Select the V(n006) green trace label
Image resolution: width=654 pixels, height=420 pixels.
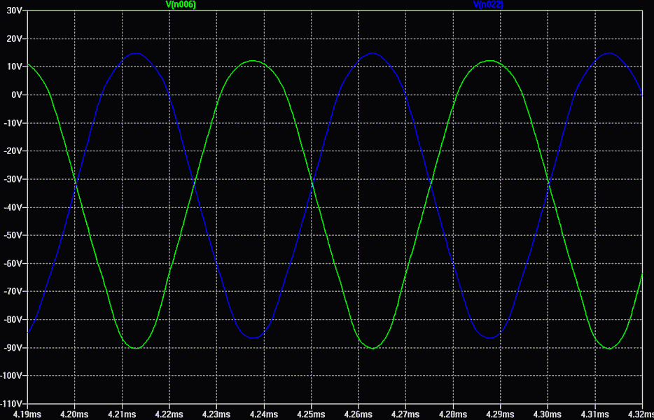pyautogui.click(x=181, y=4)
